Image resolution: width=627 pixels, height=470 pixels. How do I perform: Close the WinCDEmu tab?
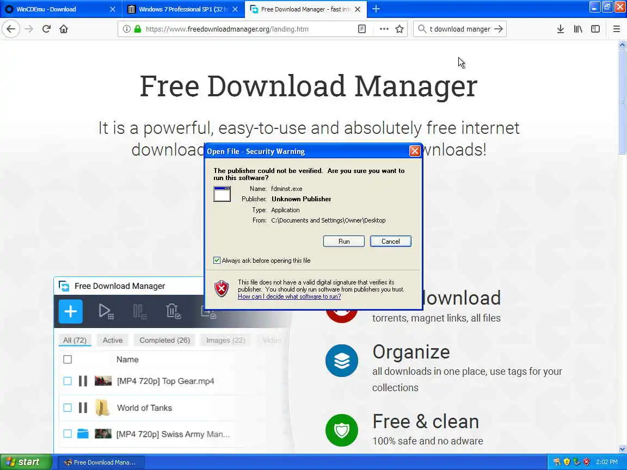pyautogui.click(x=113, y=9)
